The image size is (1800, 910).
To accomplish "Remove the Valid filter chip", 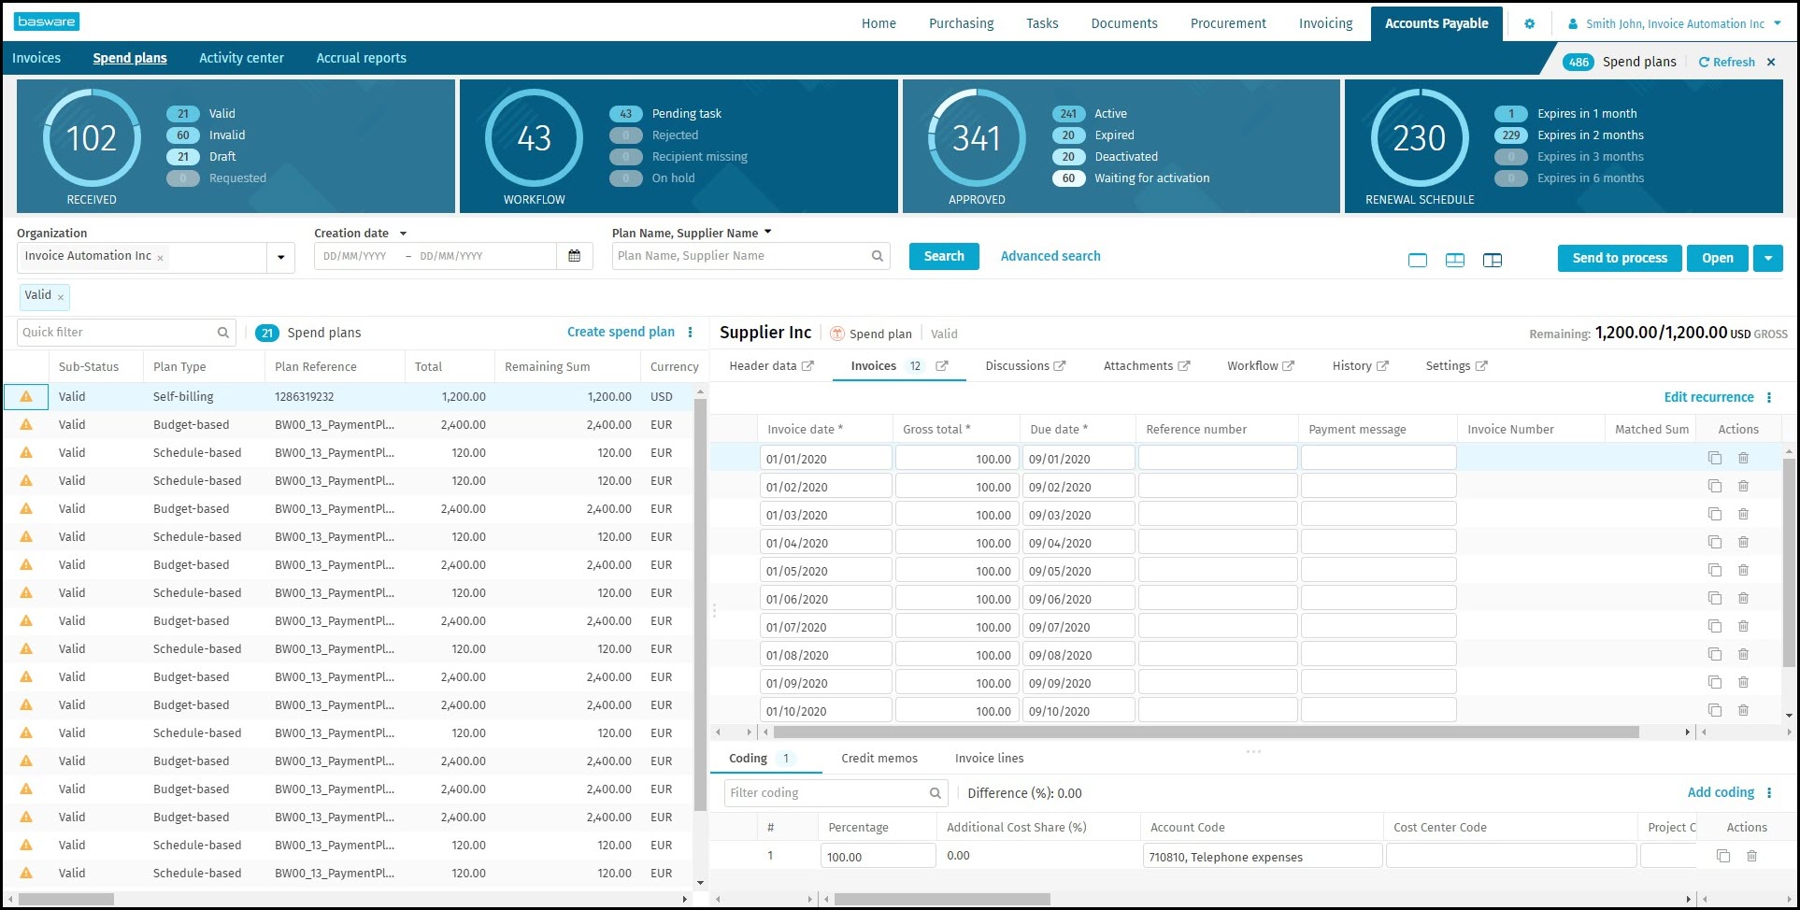I will pos(61,297).
